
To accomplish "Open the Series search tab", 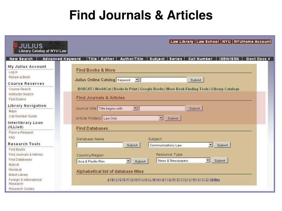I will [x=176, y=59].
